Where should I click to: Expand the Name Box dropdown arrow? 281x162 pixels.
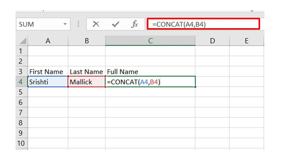pos(65,24)
